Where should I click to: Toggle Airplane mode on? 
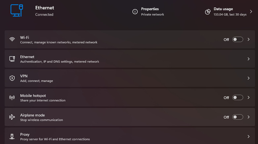(237, 117)
